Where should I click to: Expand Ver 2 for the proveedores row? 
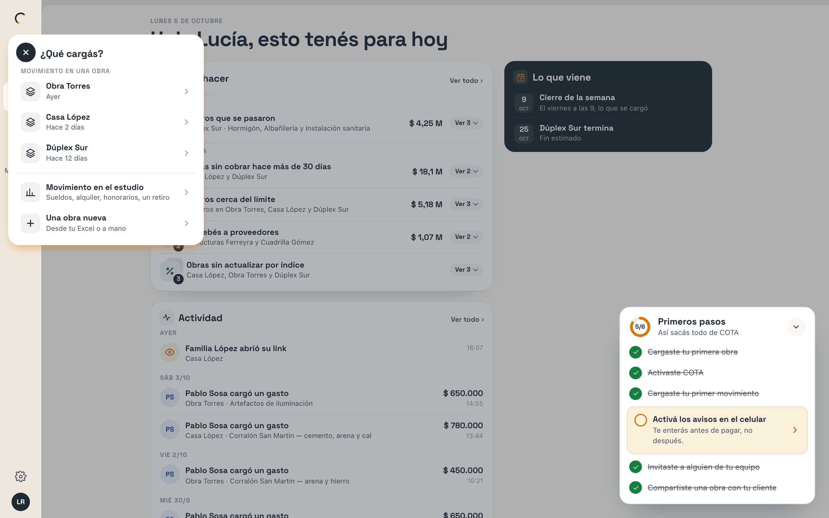(466, 237)
